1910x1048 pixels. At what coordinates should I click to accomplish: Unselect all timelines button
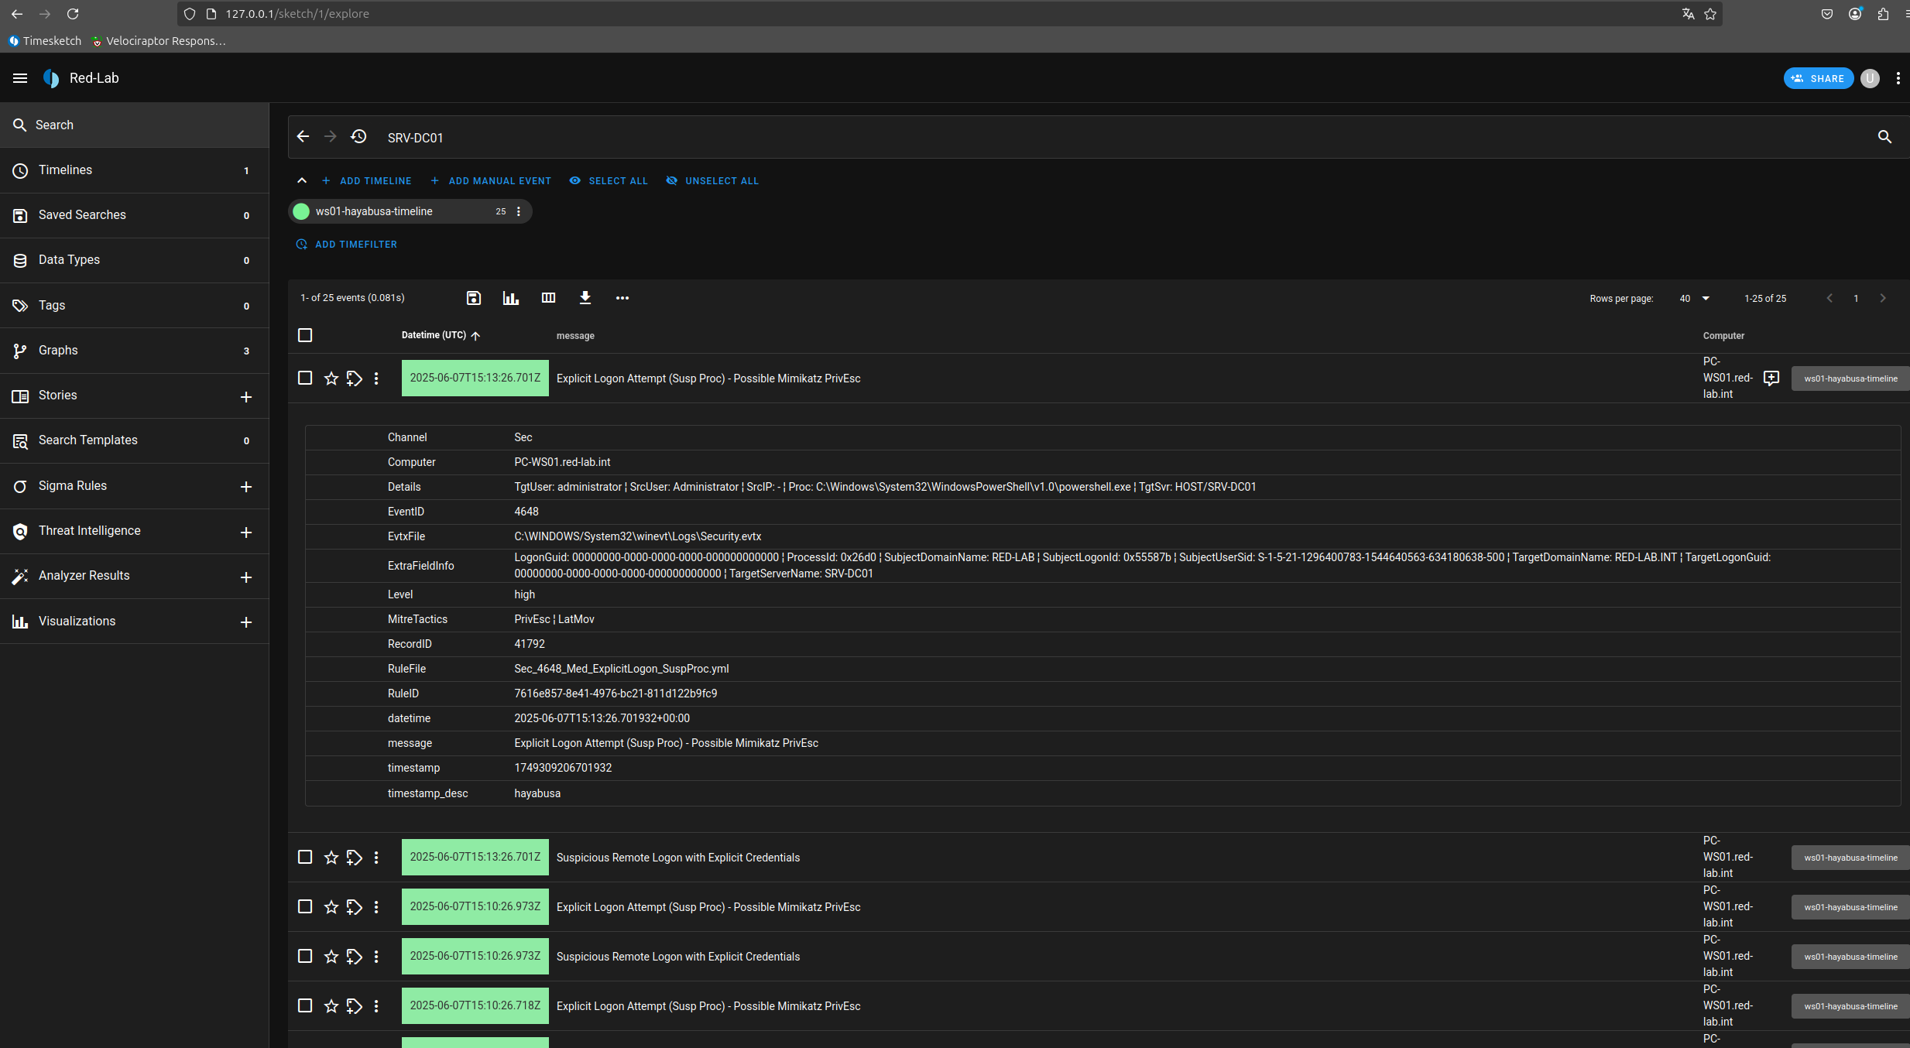[x=712, y=180]
